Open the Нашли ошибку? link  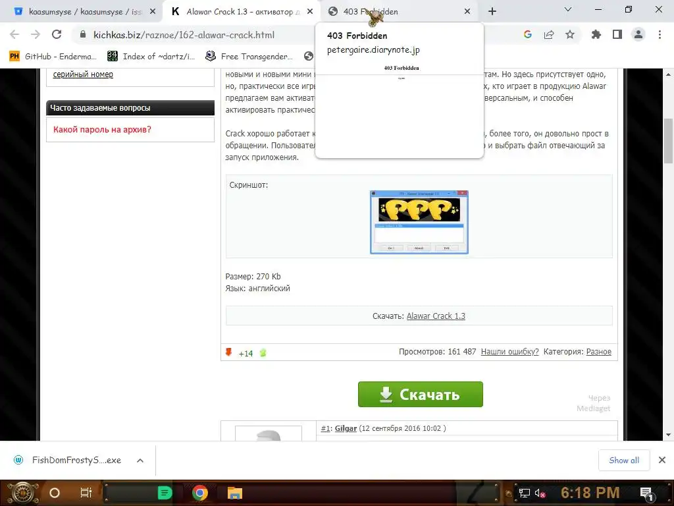pyautogui.click(x=510, y=352)
